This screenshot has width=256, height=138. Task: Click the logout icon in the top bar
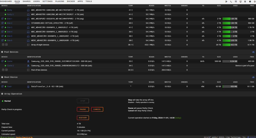coord(226,2)
